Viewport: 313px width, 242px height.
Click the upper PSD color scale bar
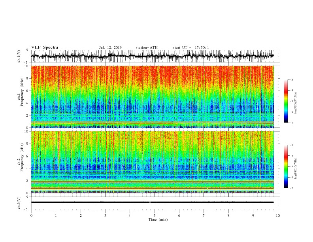point(286,101)
